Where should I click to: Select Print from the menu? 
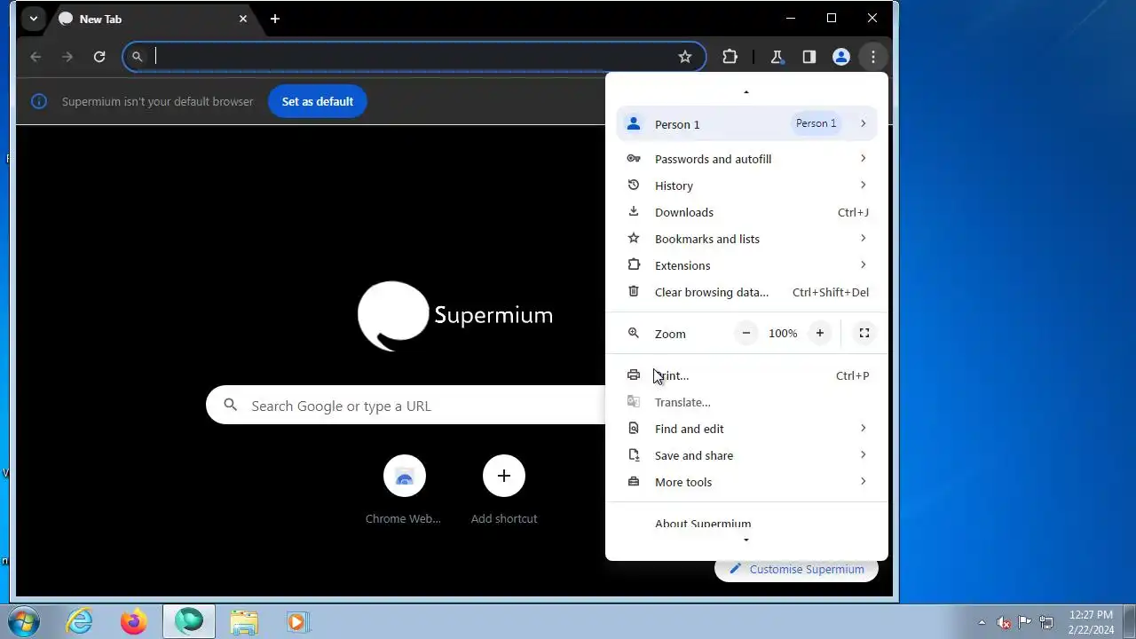click(x=746, y=375)
